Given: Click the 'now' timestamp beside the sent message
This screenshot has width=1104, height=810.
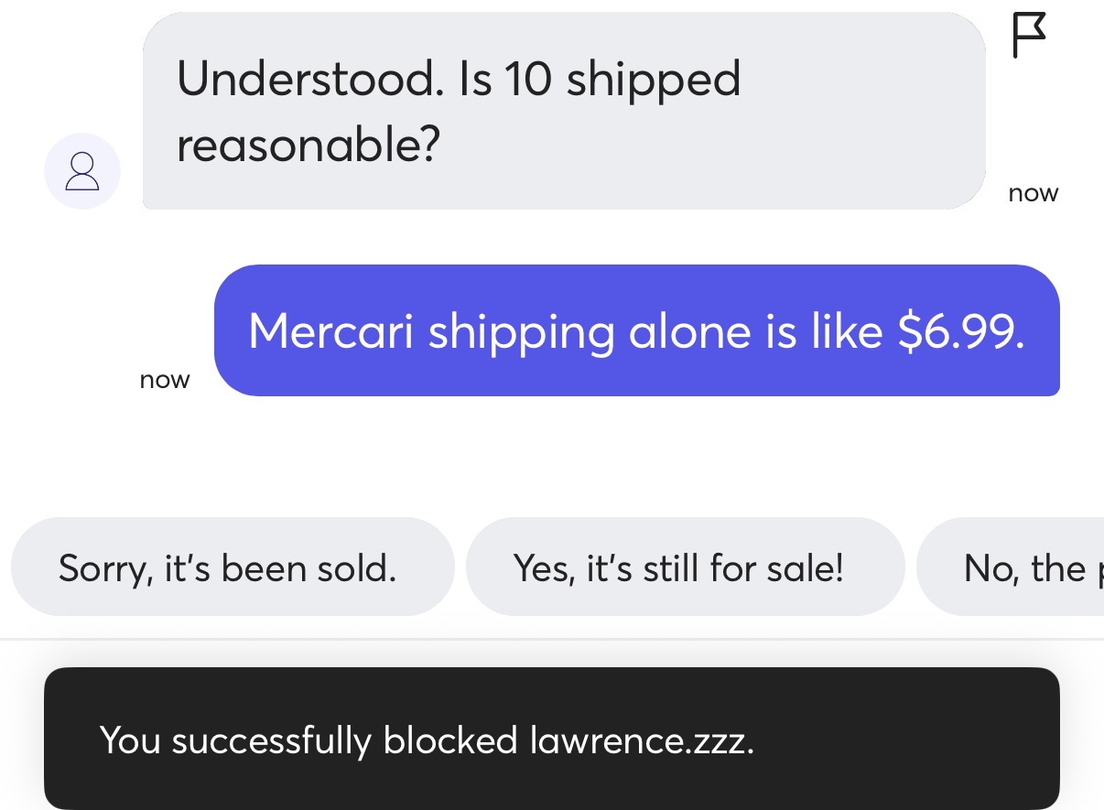Looking at the screenshot, I should (x=165, y=380).
